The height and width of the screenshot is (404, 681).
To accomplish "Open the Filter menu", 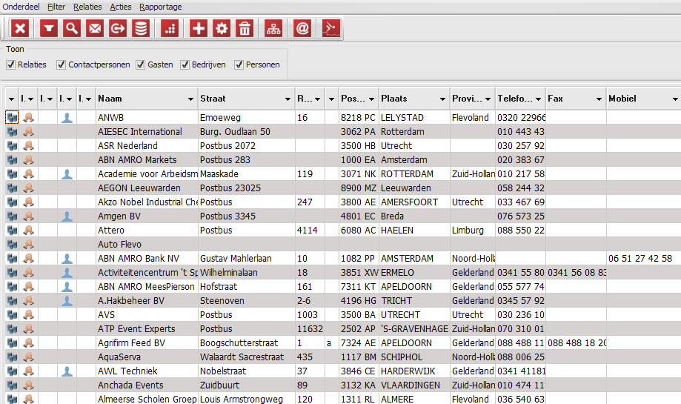I will point(56,7).
